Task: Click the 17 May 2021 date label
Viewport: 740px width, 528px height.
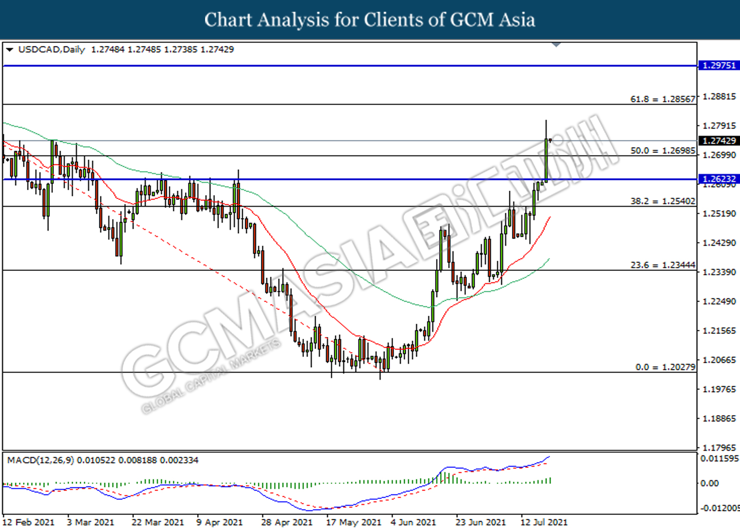Action: pyautogui.click(x=353, y=522)
